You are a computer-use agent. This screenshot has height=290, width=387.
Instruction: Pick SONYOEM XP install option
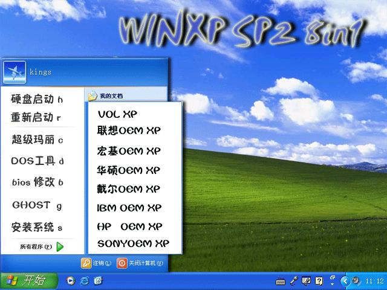pyautogui.click(x=133, y=243)
